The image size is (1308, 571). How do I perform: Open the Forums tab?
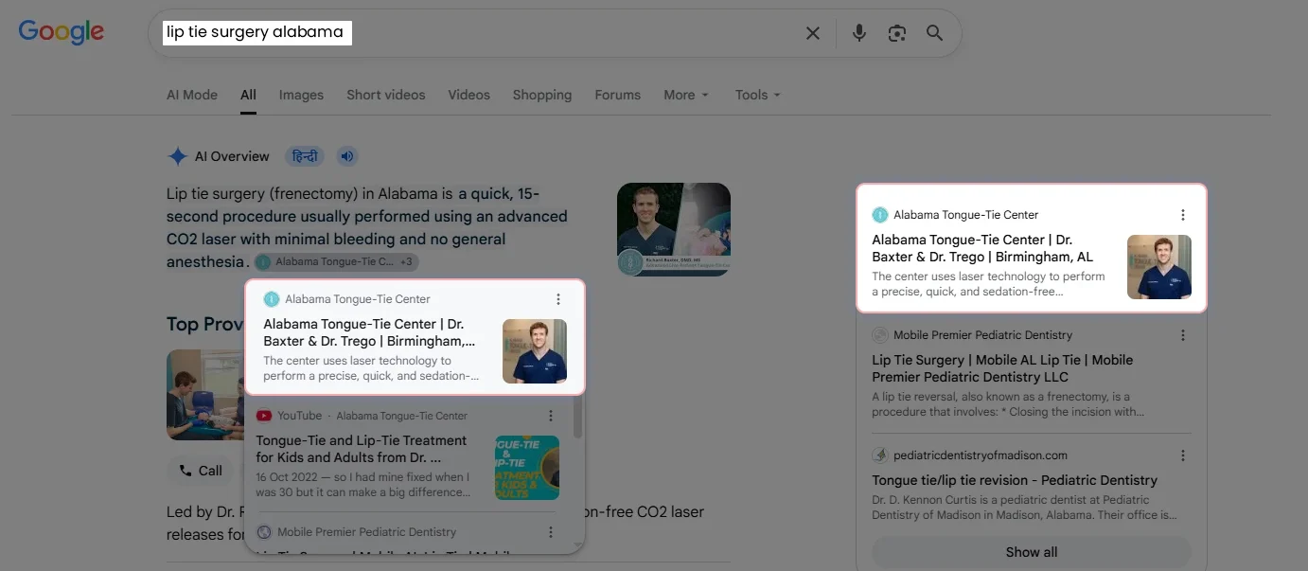(x=618, y=95)
